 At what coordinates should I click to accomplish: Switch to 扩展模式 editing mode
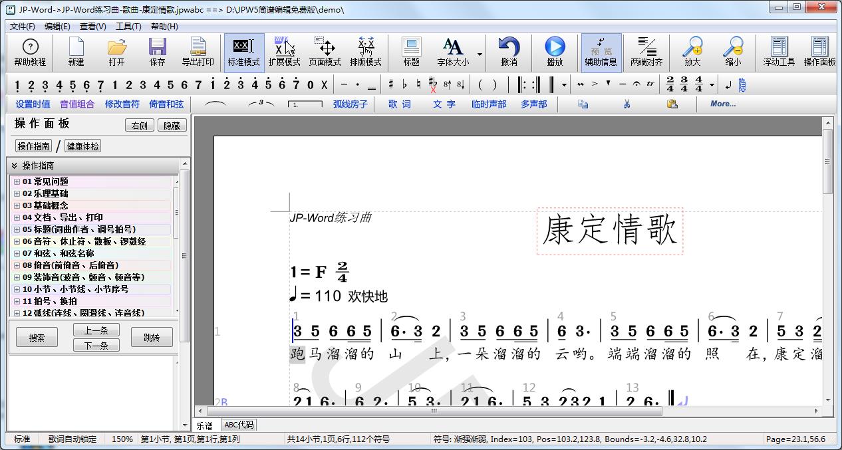point(285,52)
